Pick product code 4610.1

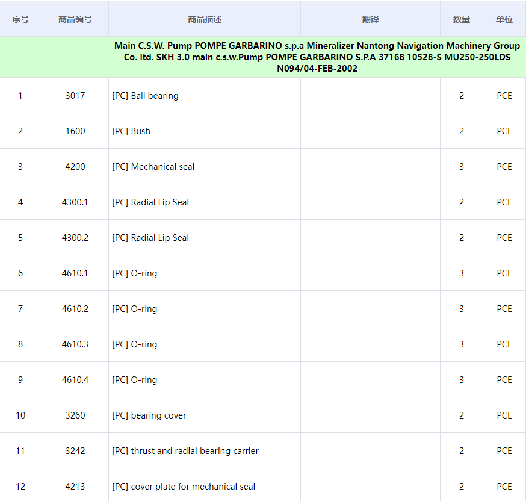tap(75, 273)
